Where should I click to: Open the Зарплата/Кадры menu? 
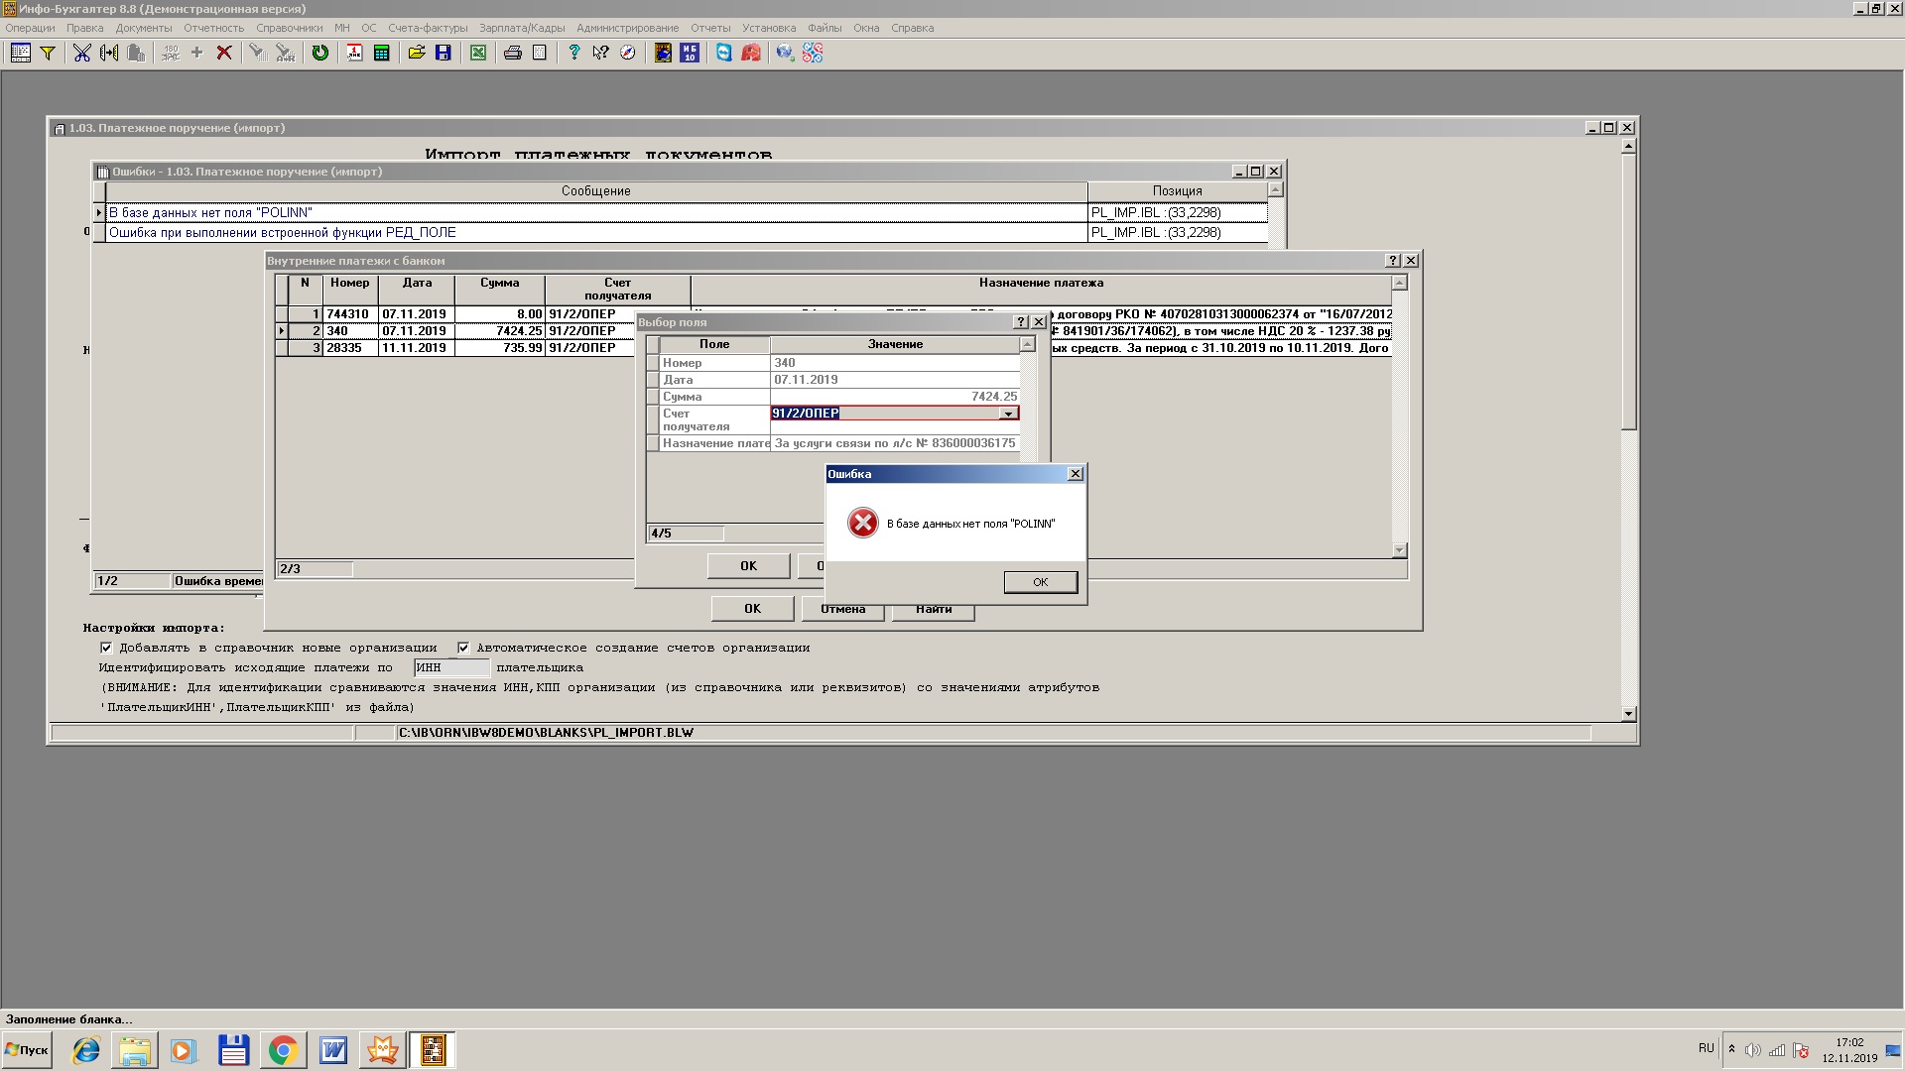point(522,28)
